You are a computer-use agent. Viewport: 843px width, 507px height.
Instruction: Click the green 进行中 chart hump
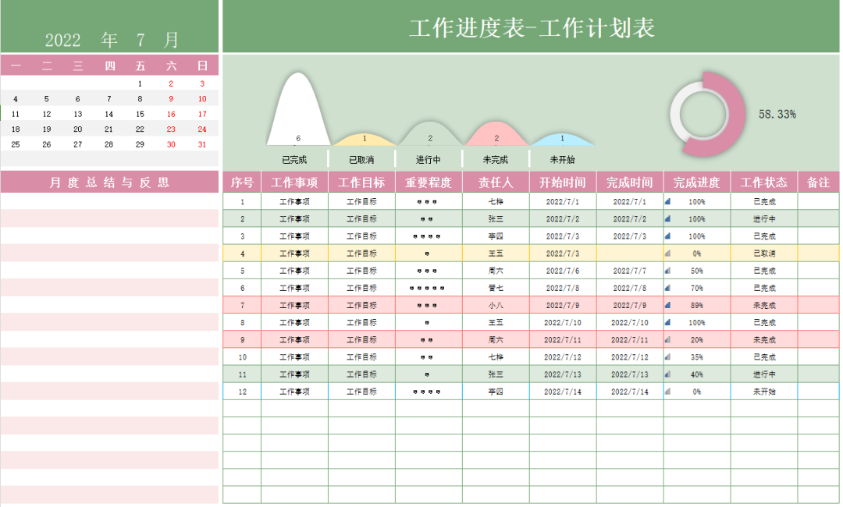pos(430,133)
